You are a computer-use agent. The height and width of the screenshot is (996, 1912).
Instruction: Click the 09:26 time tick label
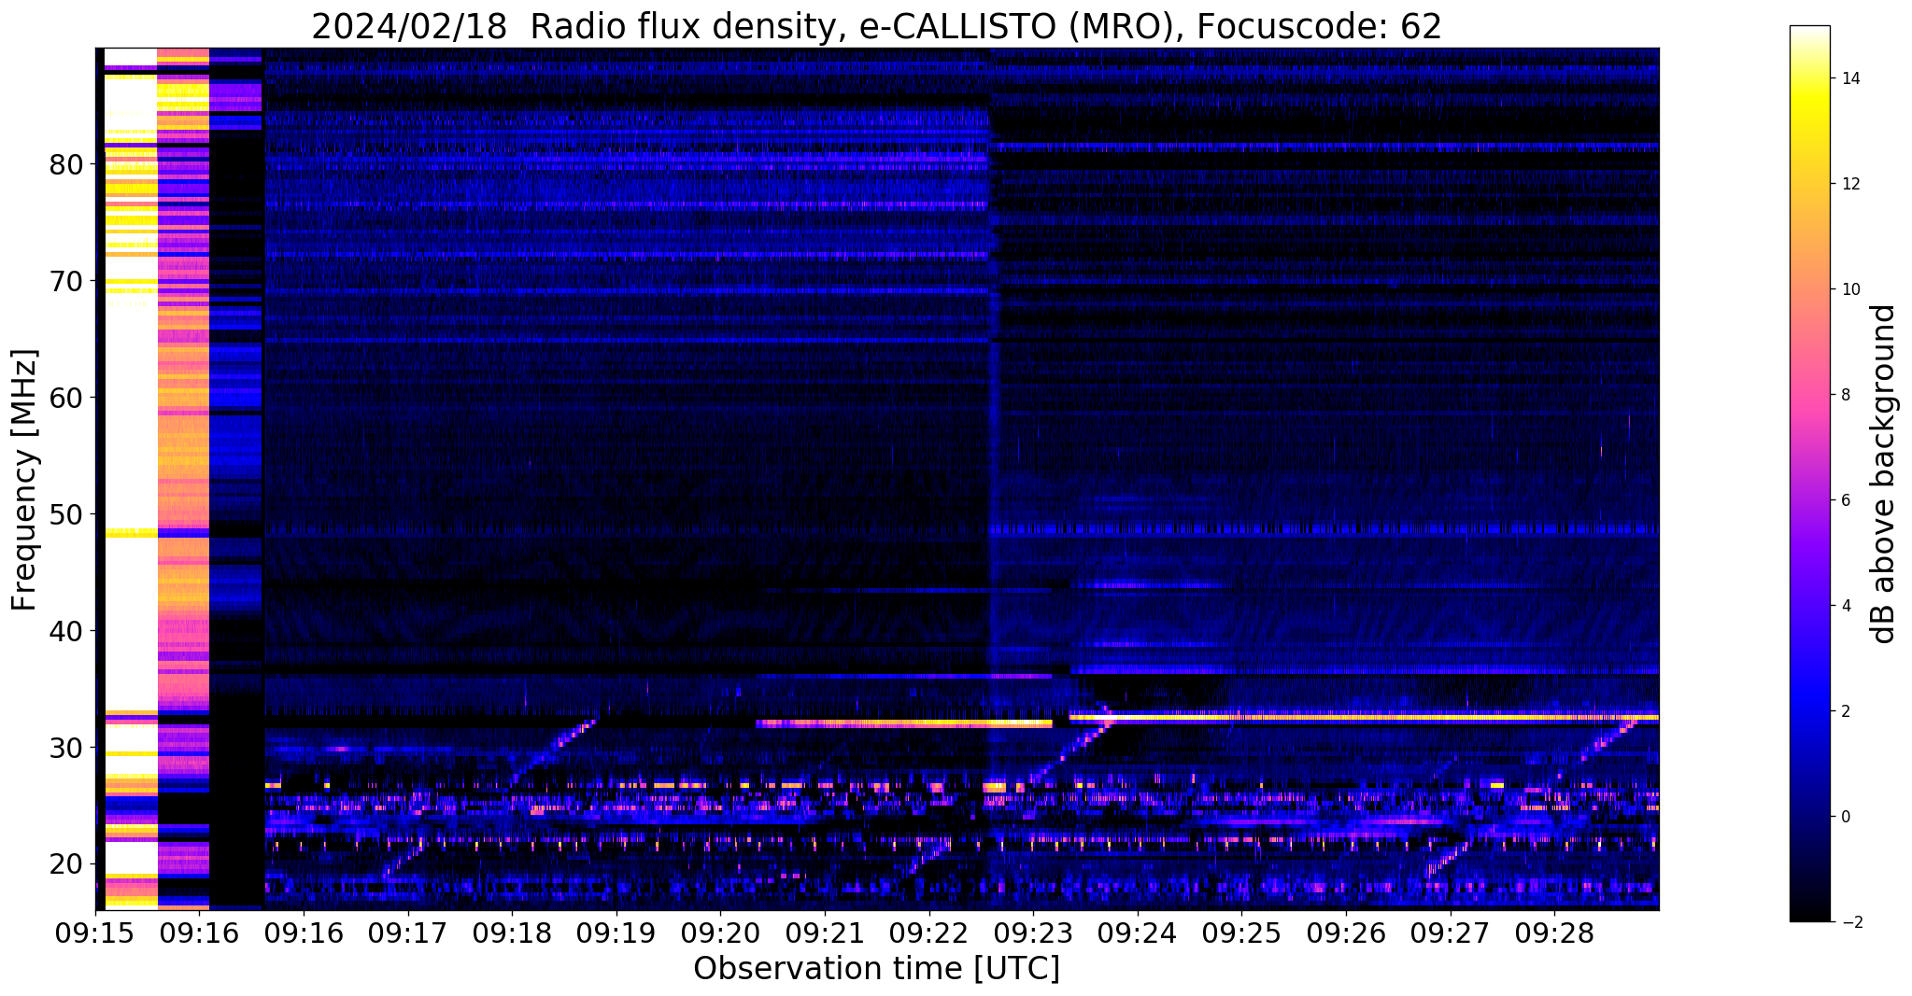coord(1345,933)
